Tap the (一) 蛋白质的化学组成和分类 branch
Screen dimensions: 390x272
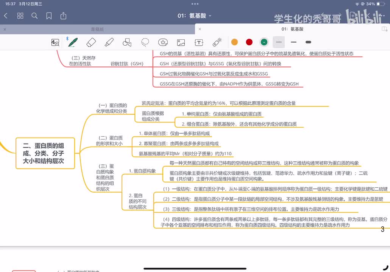pyautogui.click(x=112, y=108)
